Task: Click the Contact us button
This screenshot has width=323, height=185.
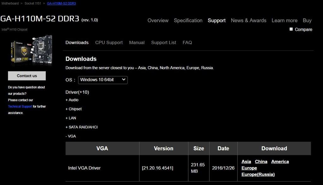Action: [x=27, y=76]
